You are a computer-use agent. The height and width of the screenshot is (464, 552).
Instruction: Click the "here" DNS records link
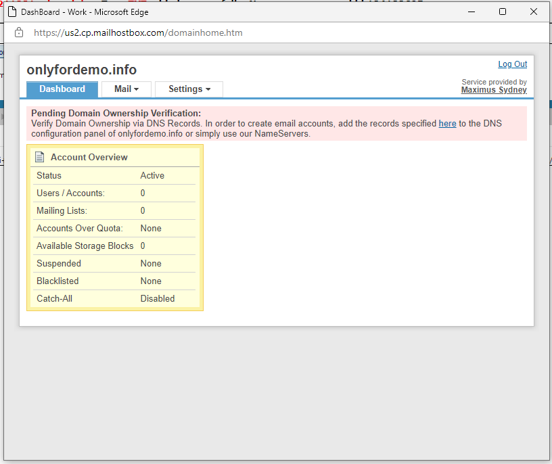447,124
